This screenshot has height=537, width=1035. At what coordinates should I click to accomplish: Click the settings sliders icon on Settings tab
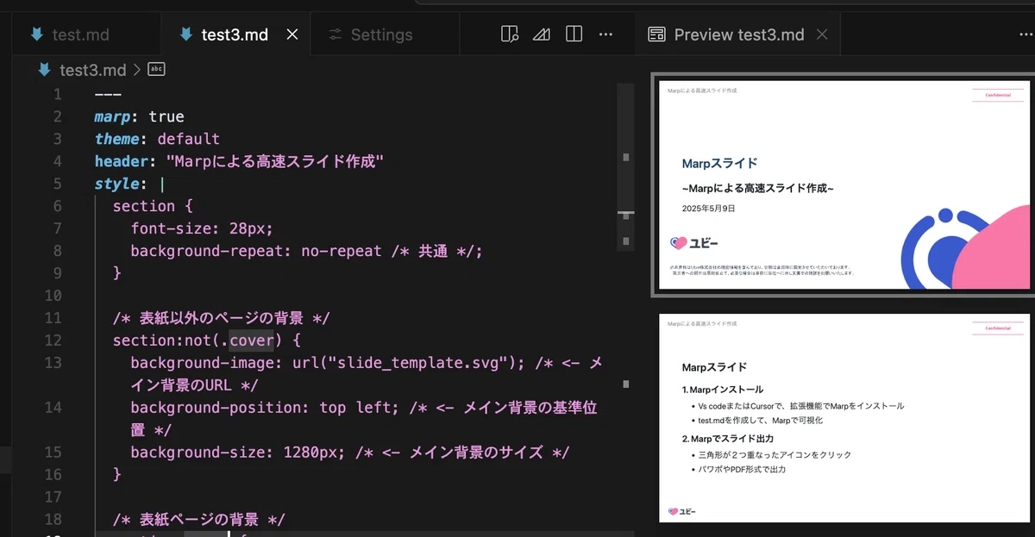click(x=336, y=34)
